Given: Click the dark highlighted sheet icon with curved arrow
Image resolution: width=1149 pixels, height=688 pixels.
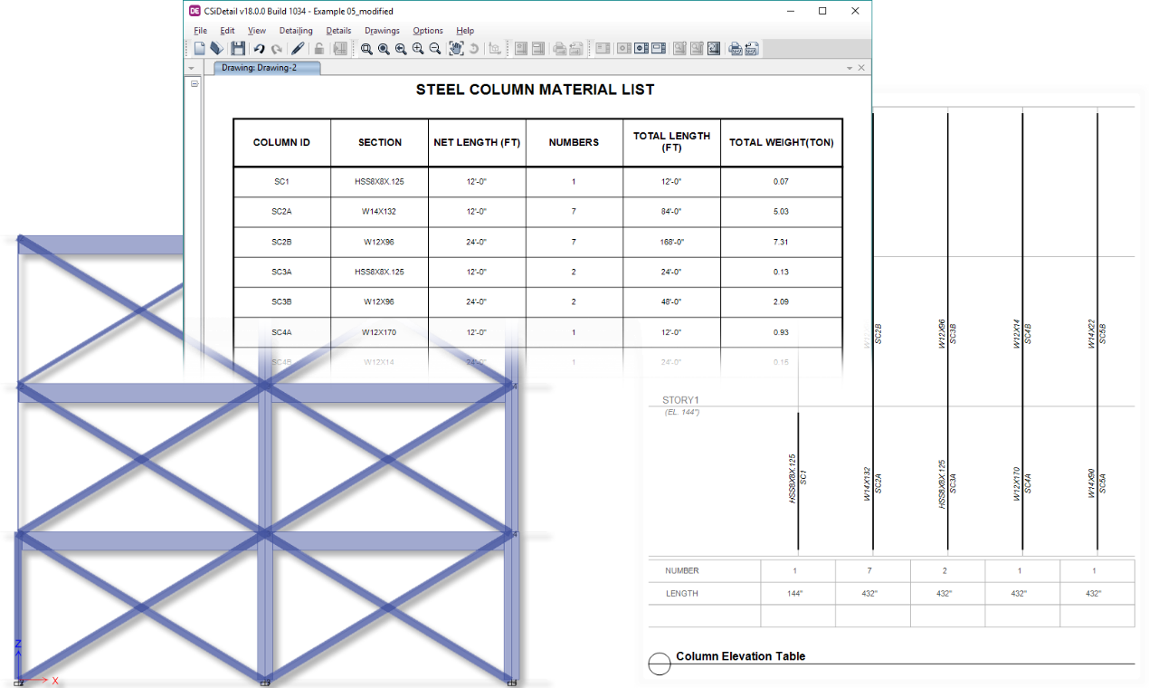Looking at the screenshot, I should [714, 49].
